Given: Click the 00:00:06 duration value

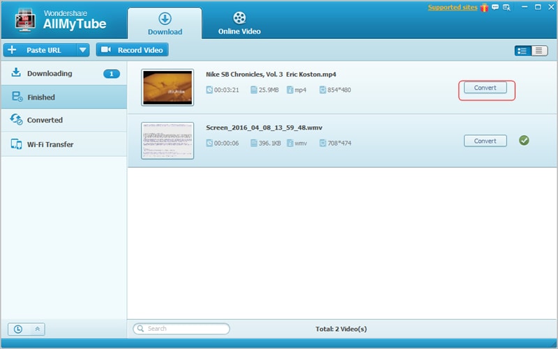Looking at the screenshot, I should click(226, 144).
